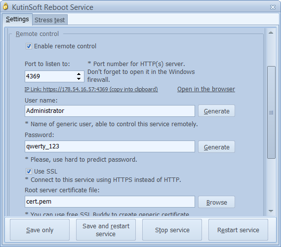Viewport: 281px width, 247px height.
Task: Click the 'Root server certificate file:' label
Action: tap(62, 190)
